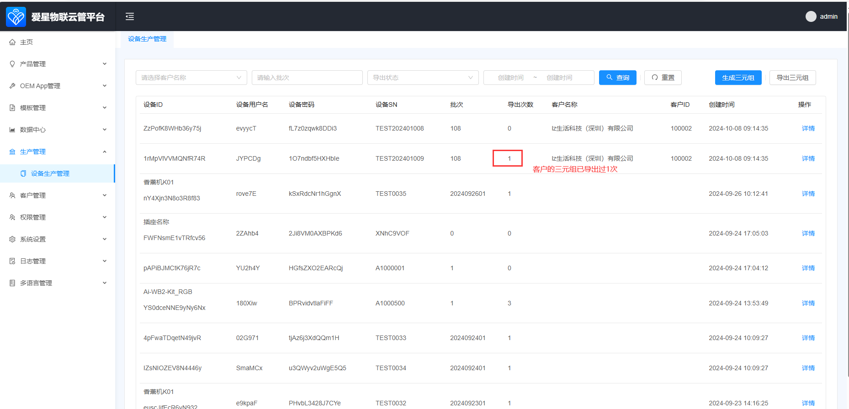
Task: Expand the 多语言管理 chevron
Action: 105,283
